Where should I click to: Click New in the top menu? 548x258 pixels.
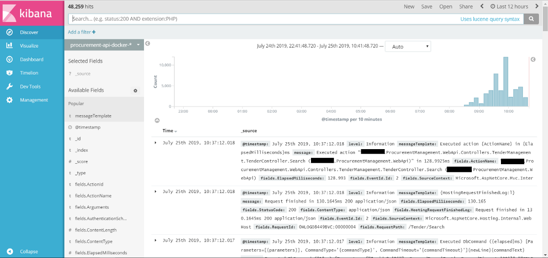click(x=409, y=6)
